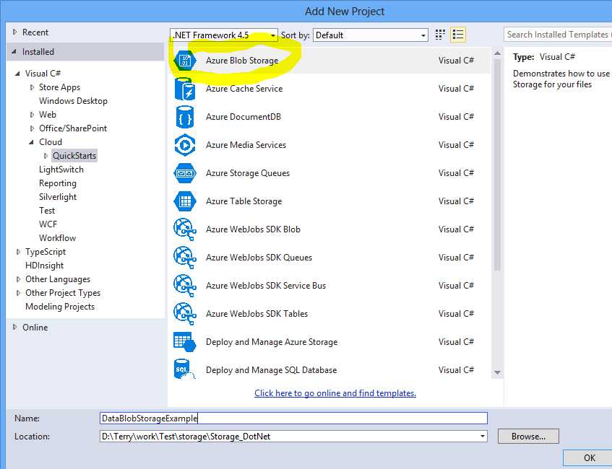Select Cloud in the tree
612x469 pixels.
51,142
